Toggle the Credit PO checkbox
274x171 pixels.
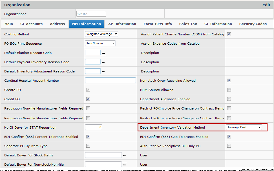pyautogui.click(x=88, y=99)
